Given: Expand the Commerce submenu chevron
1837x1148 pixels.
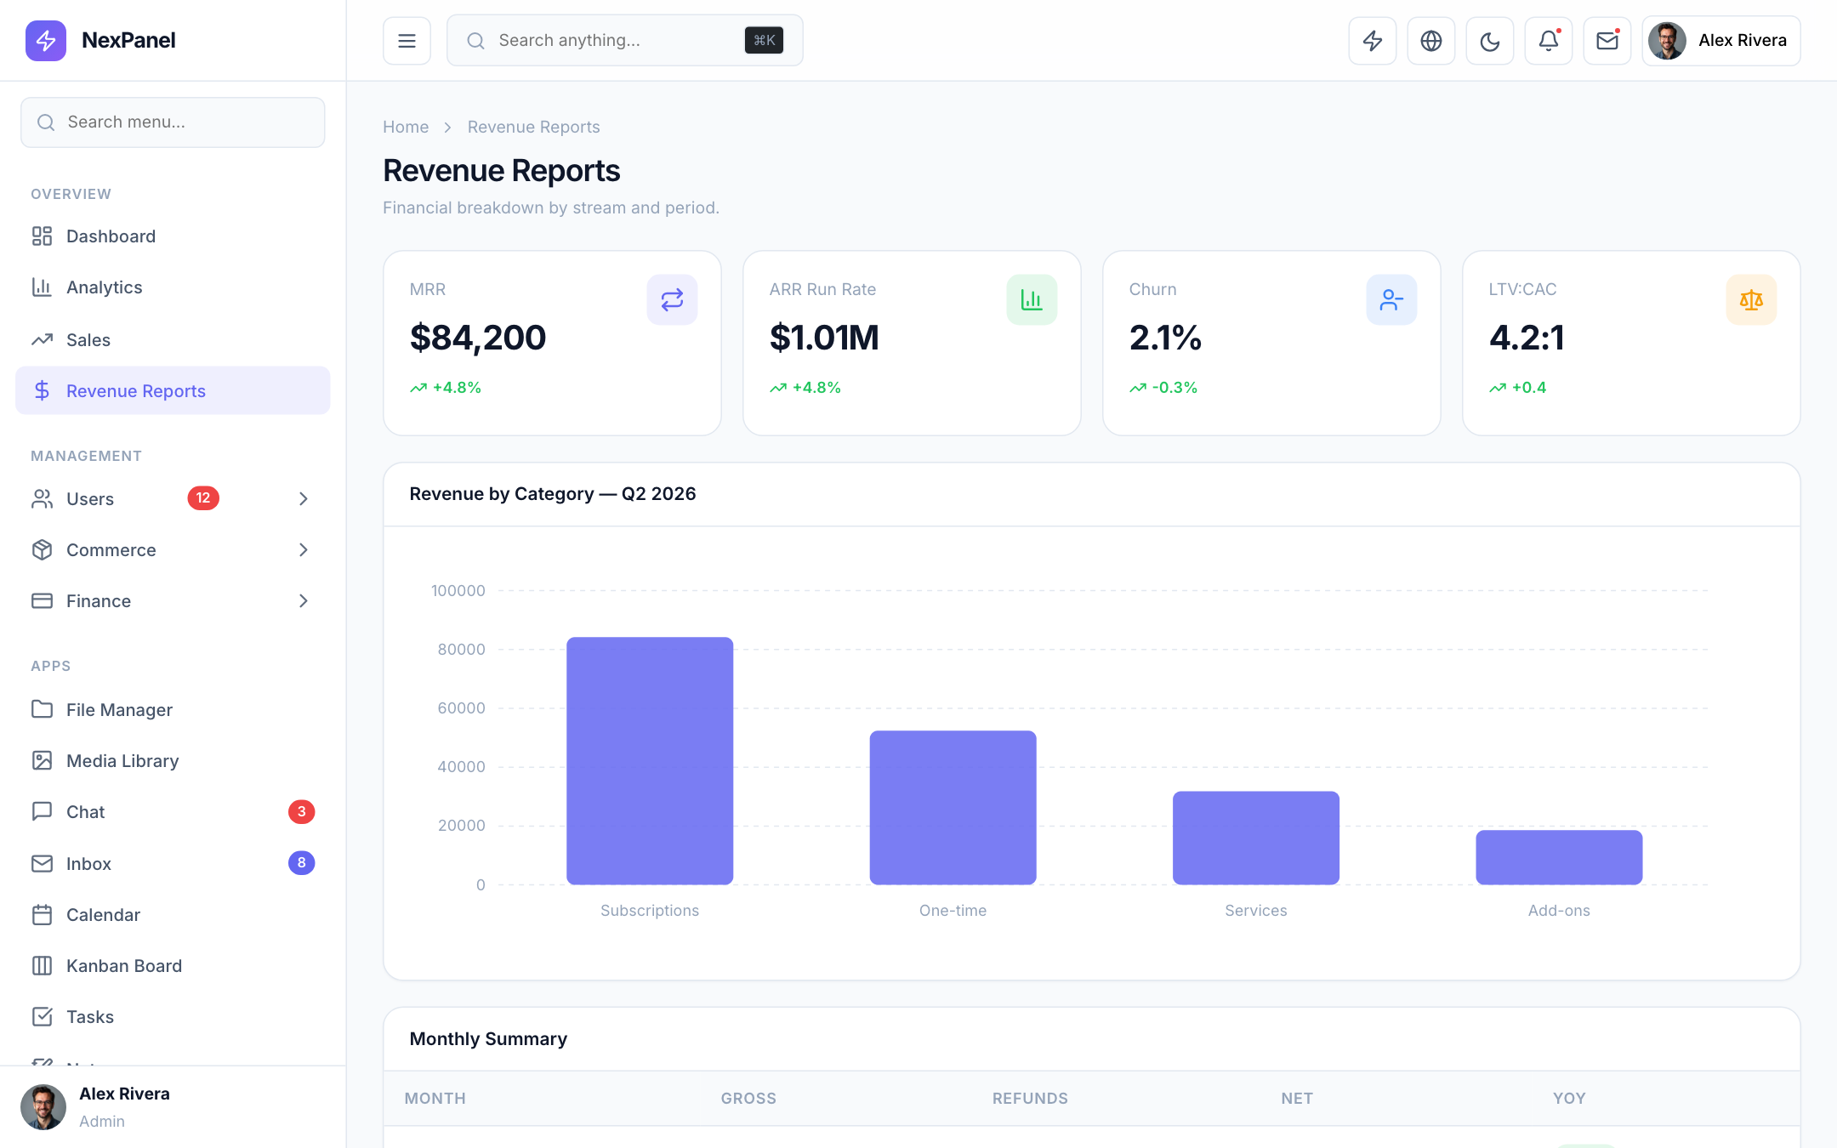Looking at the screenshot, I should [304, 549].
